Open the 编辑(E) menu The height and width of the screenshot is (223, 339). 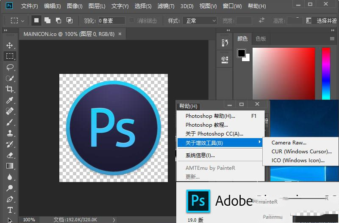52,6
